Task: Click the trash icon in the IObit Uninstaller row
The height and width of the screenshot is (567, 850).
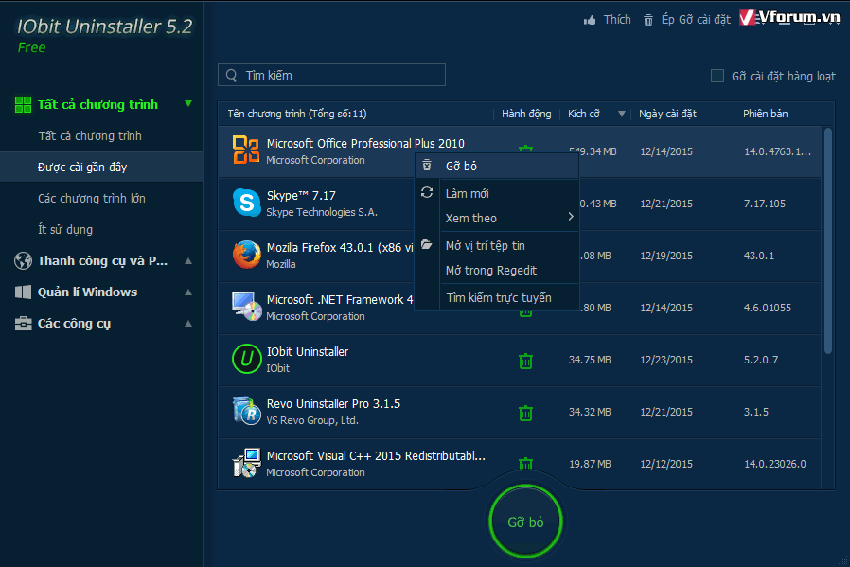Action: click(x=526, y=361)
